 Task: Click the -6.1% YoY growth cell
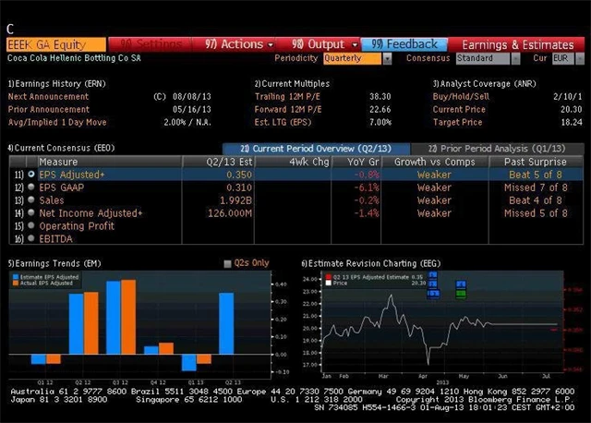pos(367,187)
